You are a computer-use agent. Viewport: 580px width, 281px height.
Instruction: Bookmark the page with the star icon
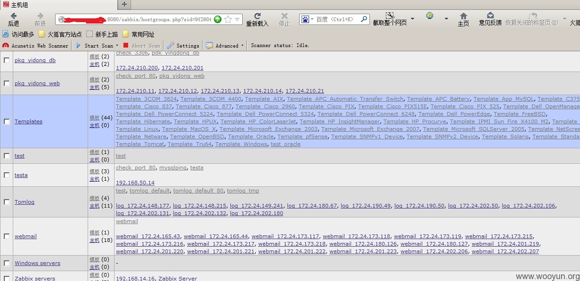pyautogui.click(x=228, y=19)
